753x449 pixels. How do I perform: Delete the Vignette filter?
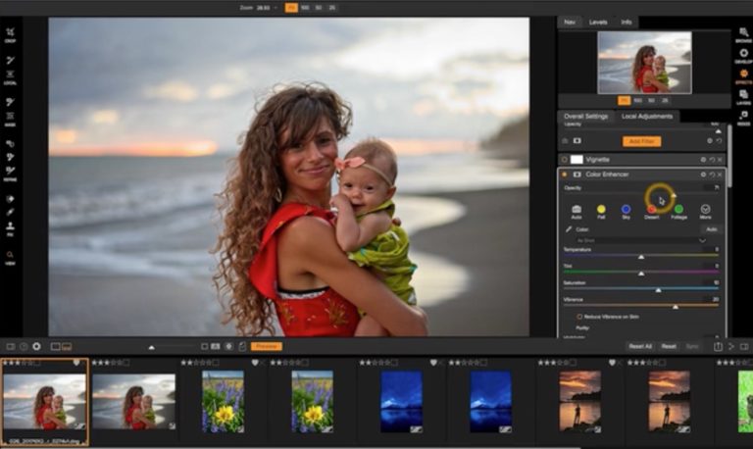(720, 160)
